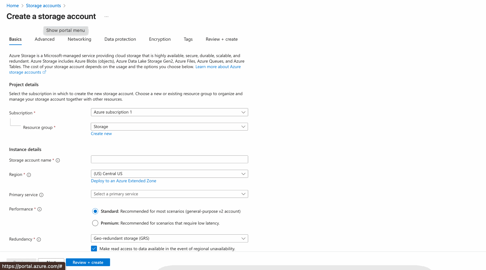
Task: Click the blue Review + create button
Action: pyautogui.click(x=88, y=262)
